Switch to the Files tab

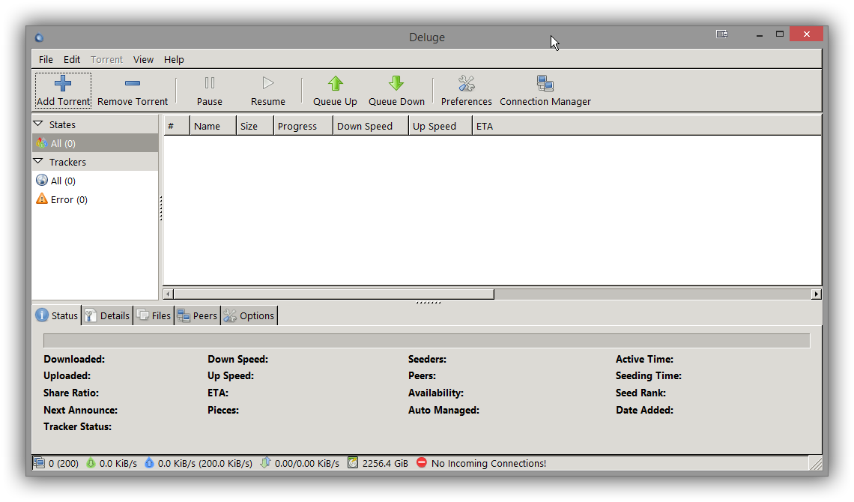(154, 315)
